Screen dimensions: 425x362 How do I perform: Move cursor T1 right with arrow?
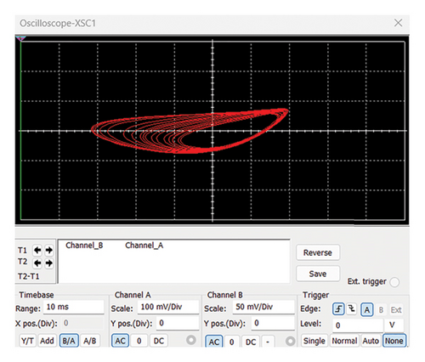click(x=49, y=250)
